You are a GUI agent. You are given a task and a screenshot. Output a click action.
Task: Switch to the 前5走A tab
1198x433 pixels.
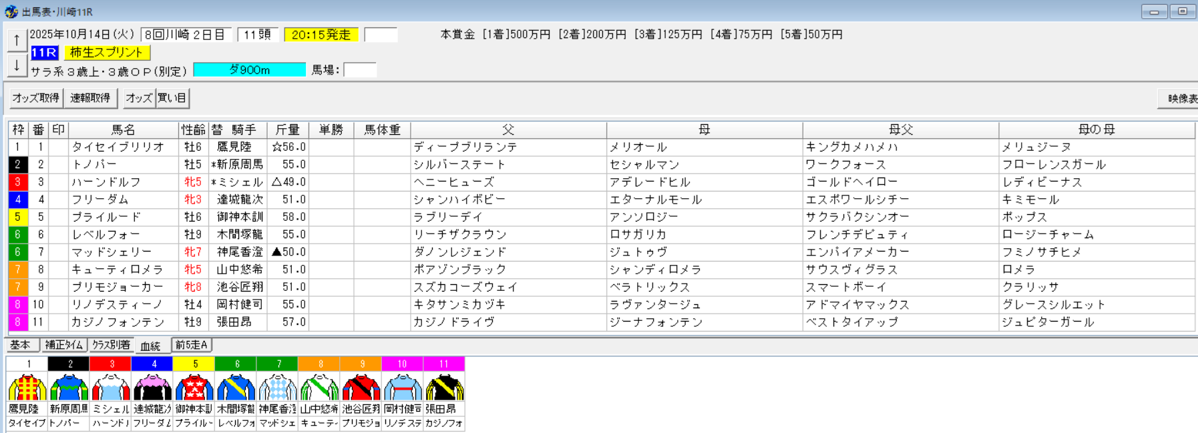pyautogui.click(x=192, y=345)
